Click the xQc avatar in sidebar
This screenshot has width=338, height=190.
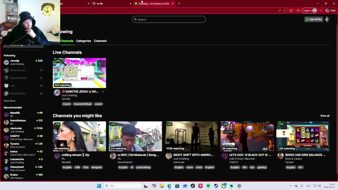point(6,85)
